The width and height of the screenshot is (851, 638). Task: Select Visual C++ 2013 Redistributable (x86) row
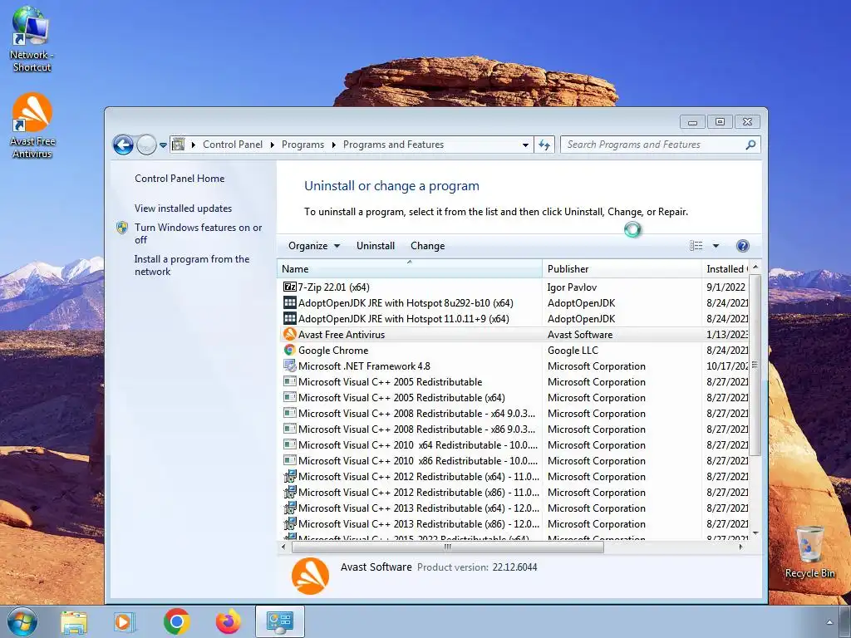click(514, 523)
